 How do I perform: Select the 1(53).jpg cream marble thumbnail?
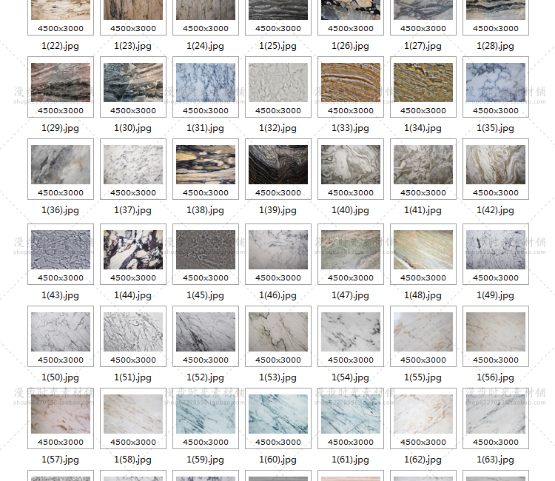pos(278,332)
